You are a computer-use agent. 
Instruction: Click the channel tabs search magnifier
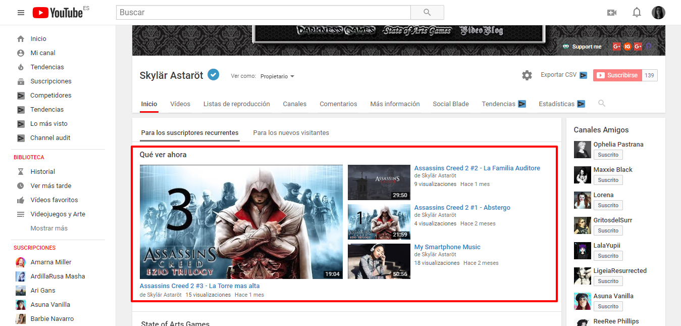[x=602, y=104]
